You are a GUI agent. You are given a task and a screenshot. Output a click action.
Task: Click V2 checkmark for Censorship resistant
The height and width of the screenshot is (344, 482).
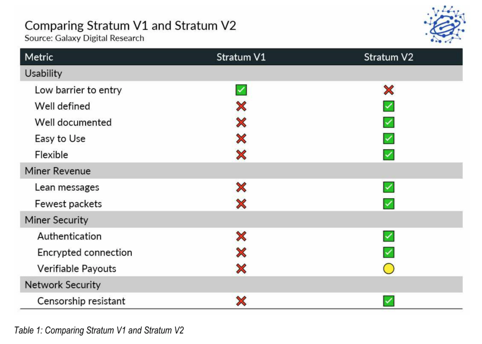click(x=389, y=301)
